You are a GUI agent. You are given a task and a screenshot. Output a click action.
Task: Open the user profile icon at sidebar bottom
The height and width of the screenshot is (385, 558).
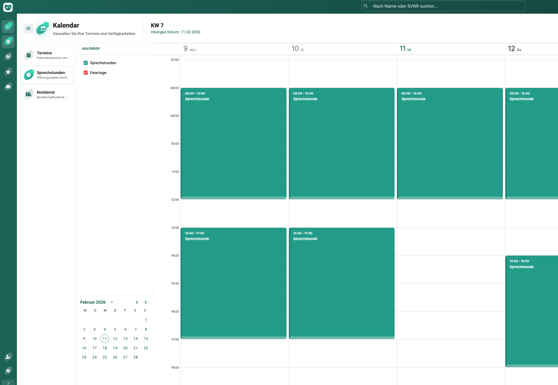pos(8,357)
